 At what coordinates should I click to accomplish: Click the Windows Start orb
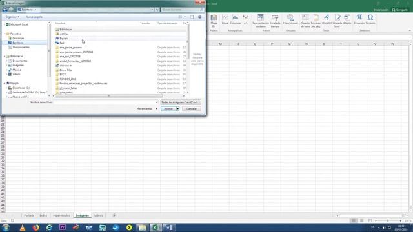pos(6,227)
